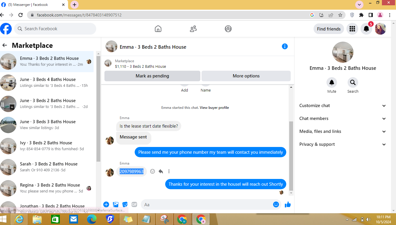Choose a GIF from the composer
396x225 pixels.
pyautogui.click(x=134, y=204)
